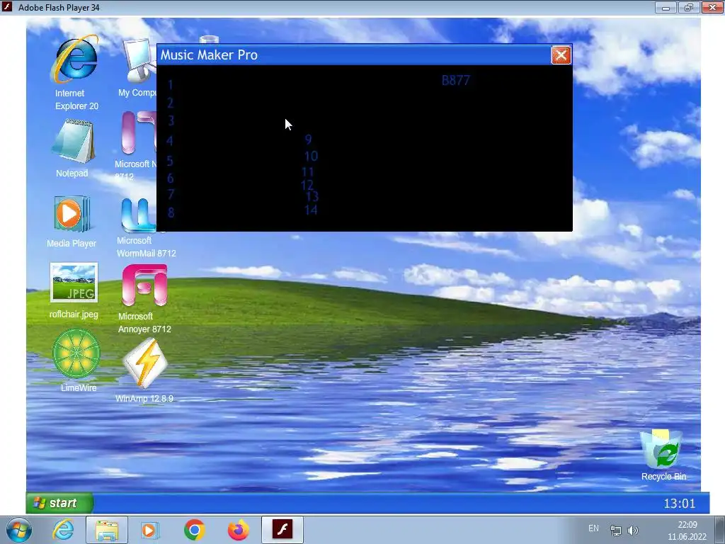Open the Recycle Bin
Viewport: 725px width, 544px height.
[x=661, y=448]
